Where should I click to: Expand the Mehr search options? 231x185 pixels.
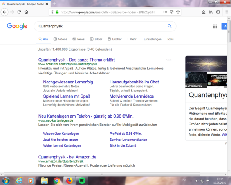coord(132,39)
